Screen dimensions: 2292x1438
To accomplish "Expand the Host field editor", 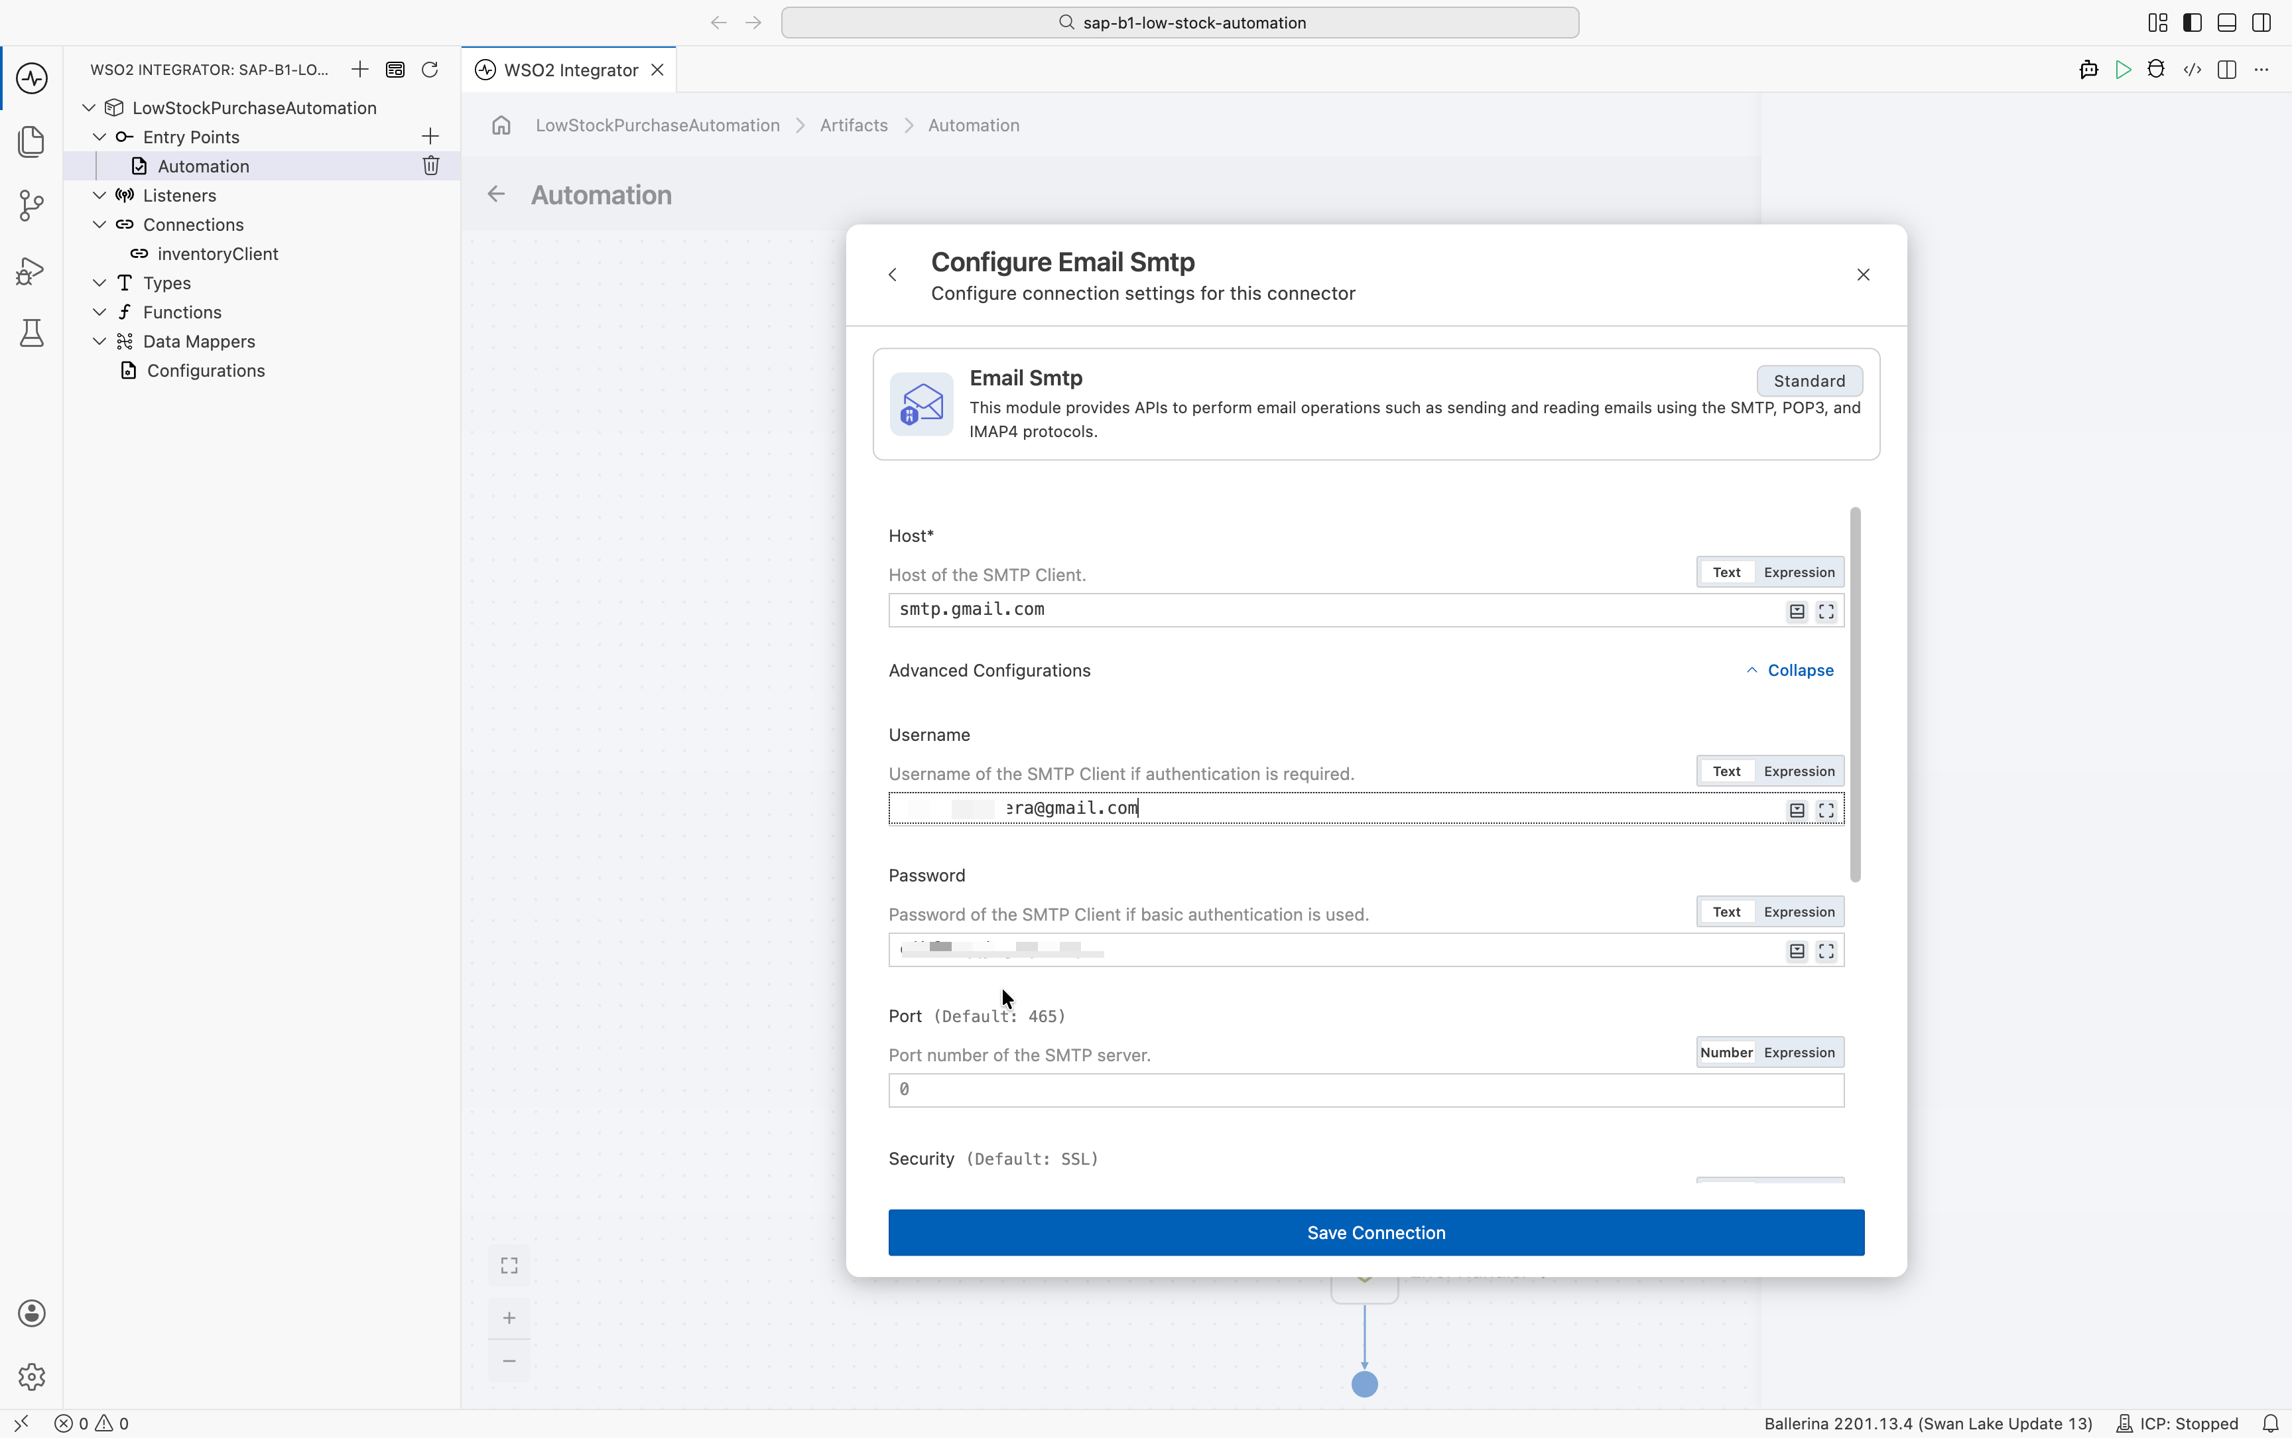I will point(1826,612).
